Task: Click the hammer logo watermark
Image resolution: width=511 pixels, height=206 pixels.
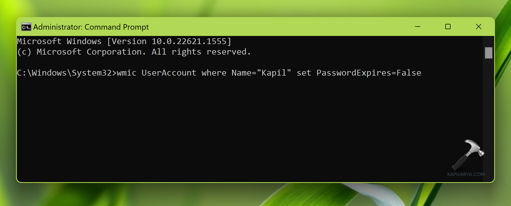Action: pos(468,155)
